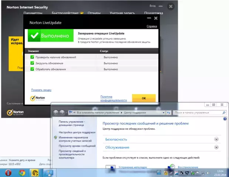The height and width of the screenshot is (177, 229).
Task: Click the Вход link in Norton's title bar
Action: click(x=152, y=6)
